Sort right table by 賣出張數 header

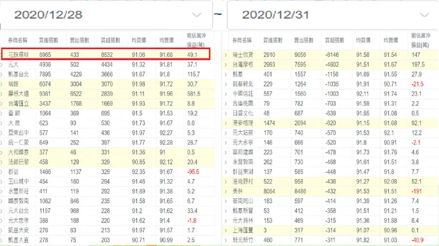(x=304, y=40)
